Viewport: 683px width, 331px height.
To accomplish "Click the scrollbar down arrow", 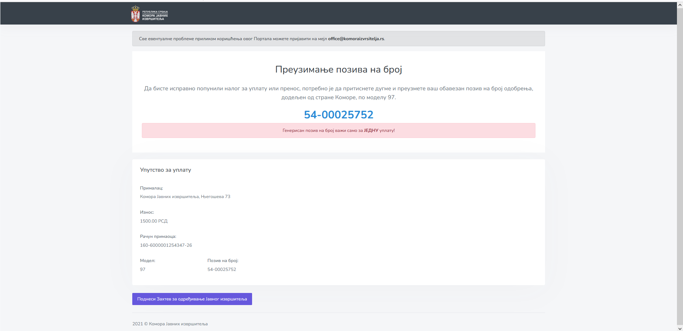I will [680, 328].
